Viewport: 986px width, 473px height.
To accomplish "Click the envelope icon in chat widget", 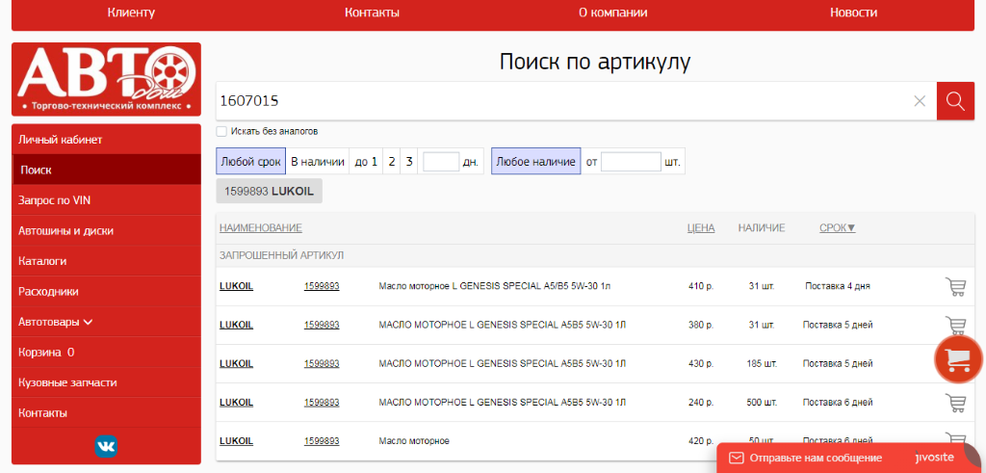I will pyautogui.click(x=737, y=458).
